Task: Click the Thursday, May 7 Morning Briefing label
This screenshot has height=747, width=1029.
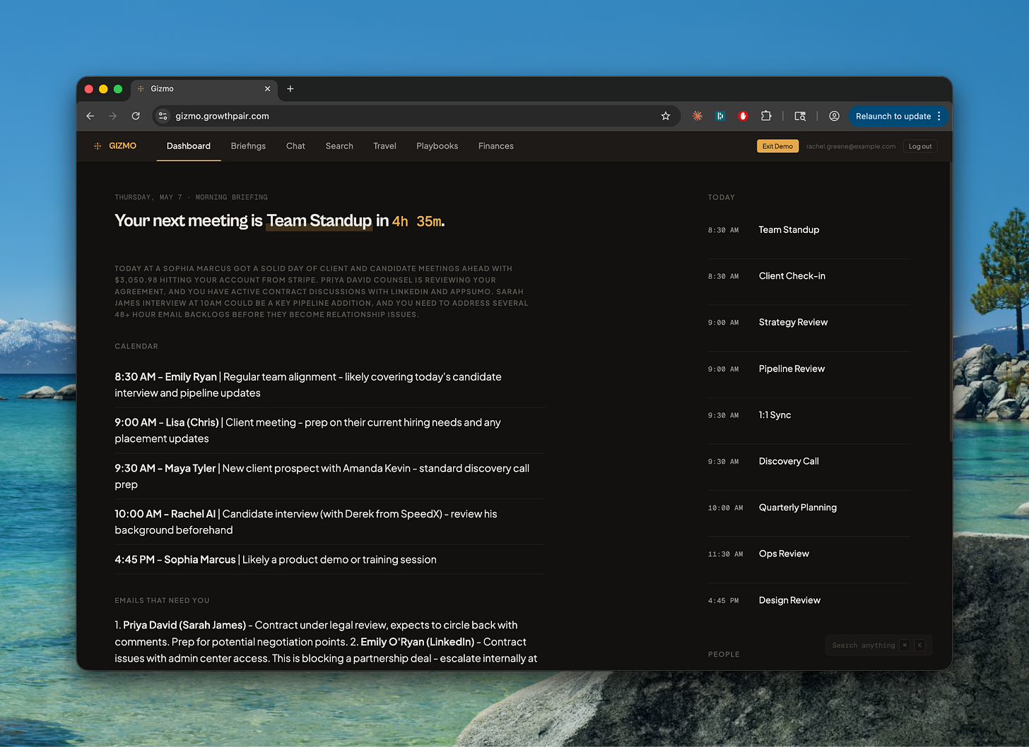Action: [191, 197]
